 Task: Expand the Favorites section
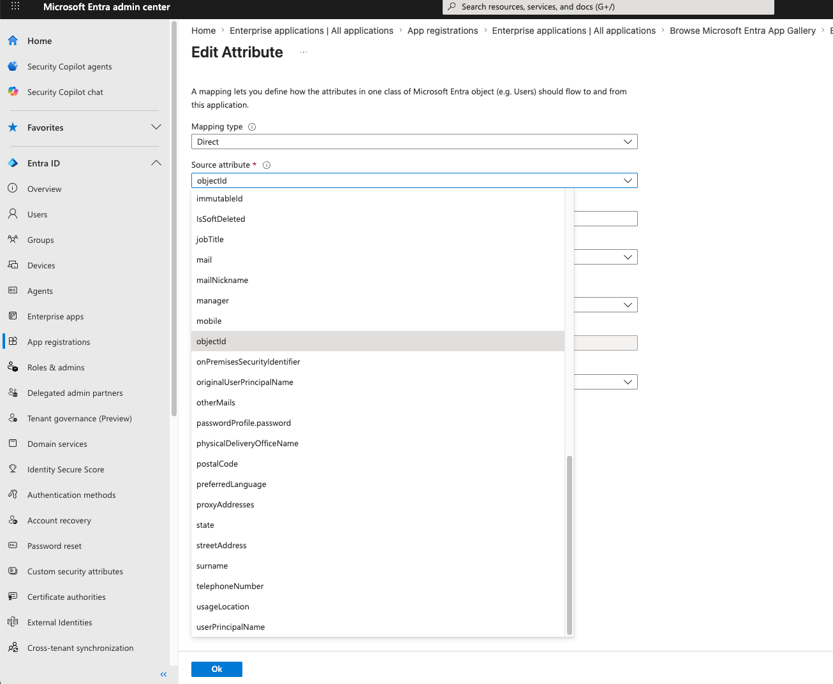[x=156, y=127]
